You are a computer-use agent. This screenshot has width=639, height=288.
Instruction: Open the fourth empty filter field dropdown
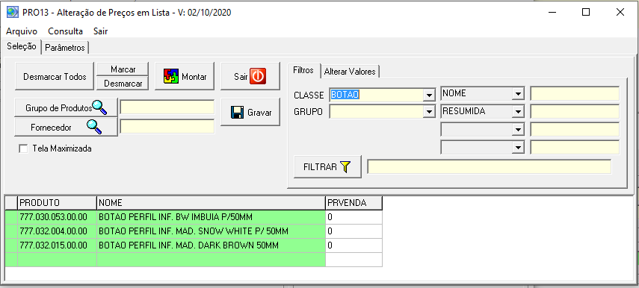pos(518,147)
